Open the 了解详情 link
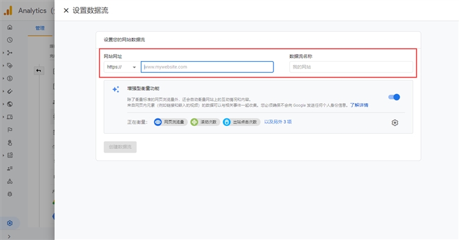The image size is (459, 240). 359,105
